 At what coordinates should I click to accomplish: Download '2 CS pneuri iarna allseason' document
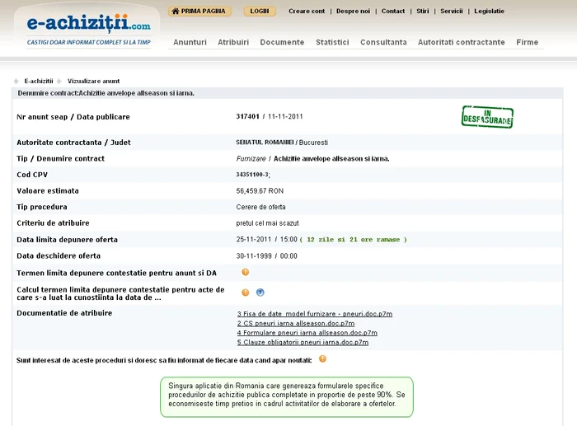[x=296, y=323]
